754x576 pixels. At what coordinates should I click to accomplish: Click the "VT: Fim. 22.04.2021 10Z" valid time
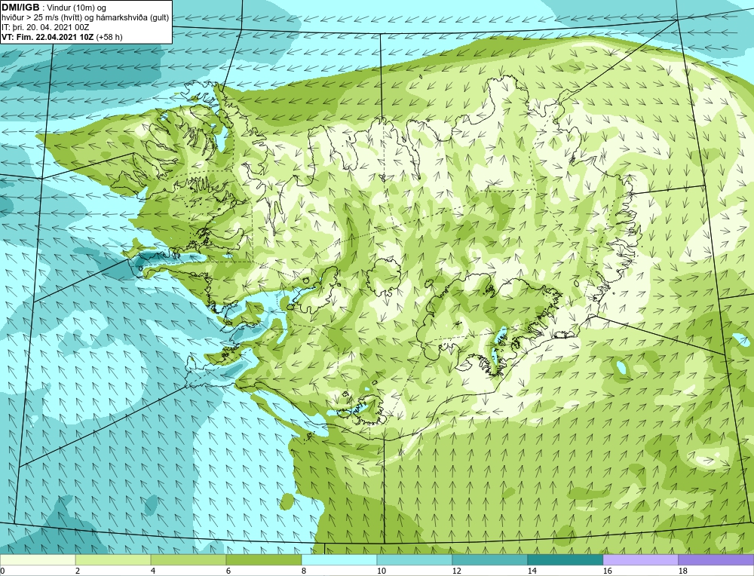point(48,37)
